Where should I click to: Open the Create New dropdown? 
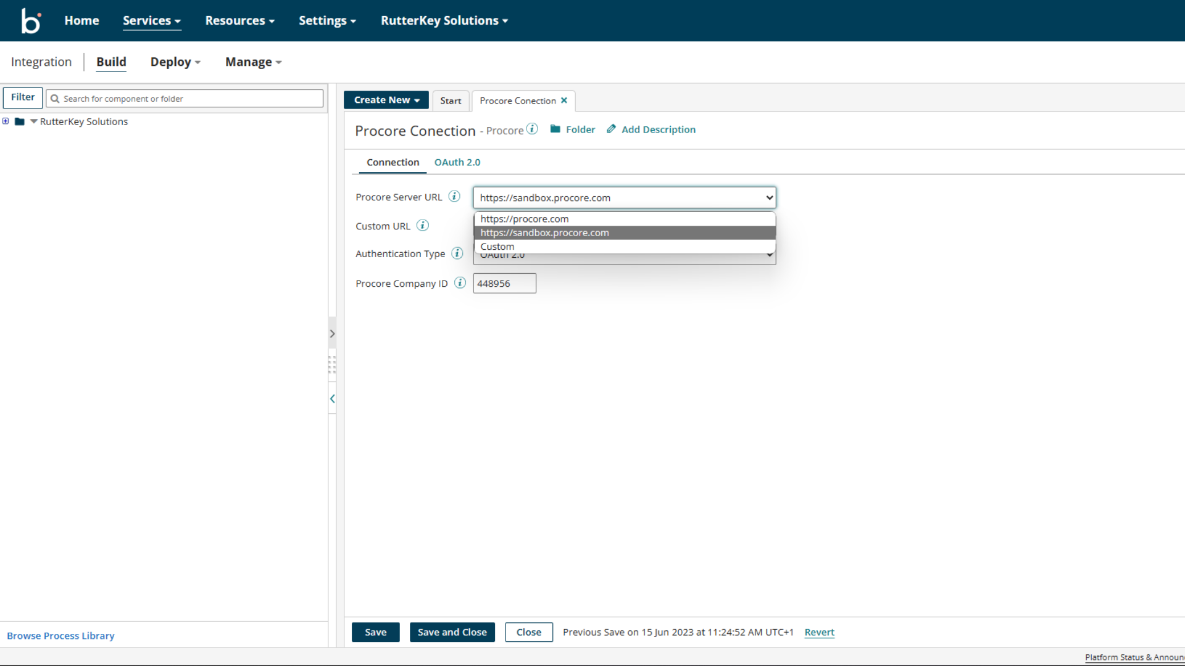pos(386,100)
